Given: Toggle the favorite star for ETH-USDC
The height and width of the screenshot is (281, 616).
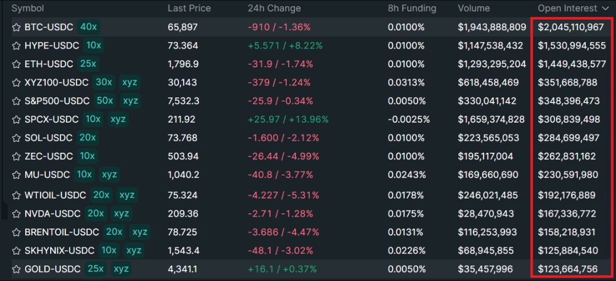Looking at the screenshot, I should 16,64.
